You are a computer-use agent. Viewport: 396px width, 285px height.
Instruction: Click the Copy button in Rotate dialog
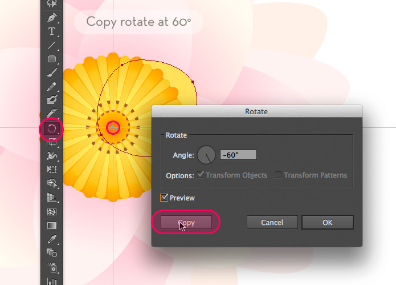pos(186,222)
